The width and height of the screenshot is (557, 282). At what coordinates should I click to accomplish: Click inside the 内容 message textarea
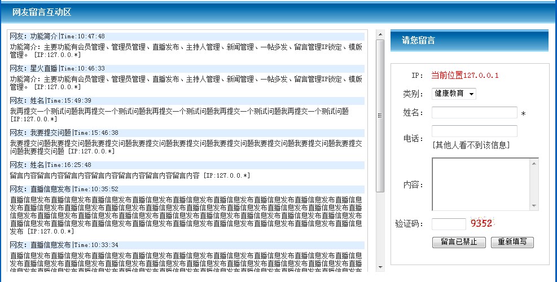480,184
